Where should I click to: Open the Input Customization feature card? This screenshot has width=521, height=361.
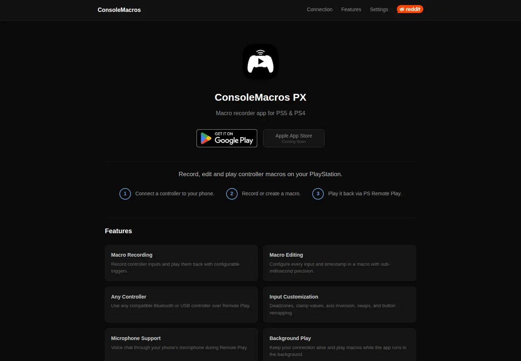[x=340, y=304]
